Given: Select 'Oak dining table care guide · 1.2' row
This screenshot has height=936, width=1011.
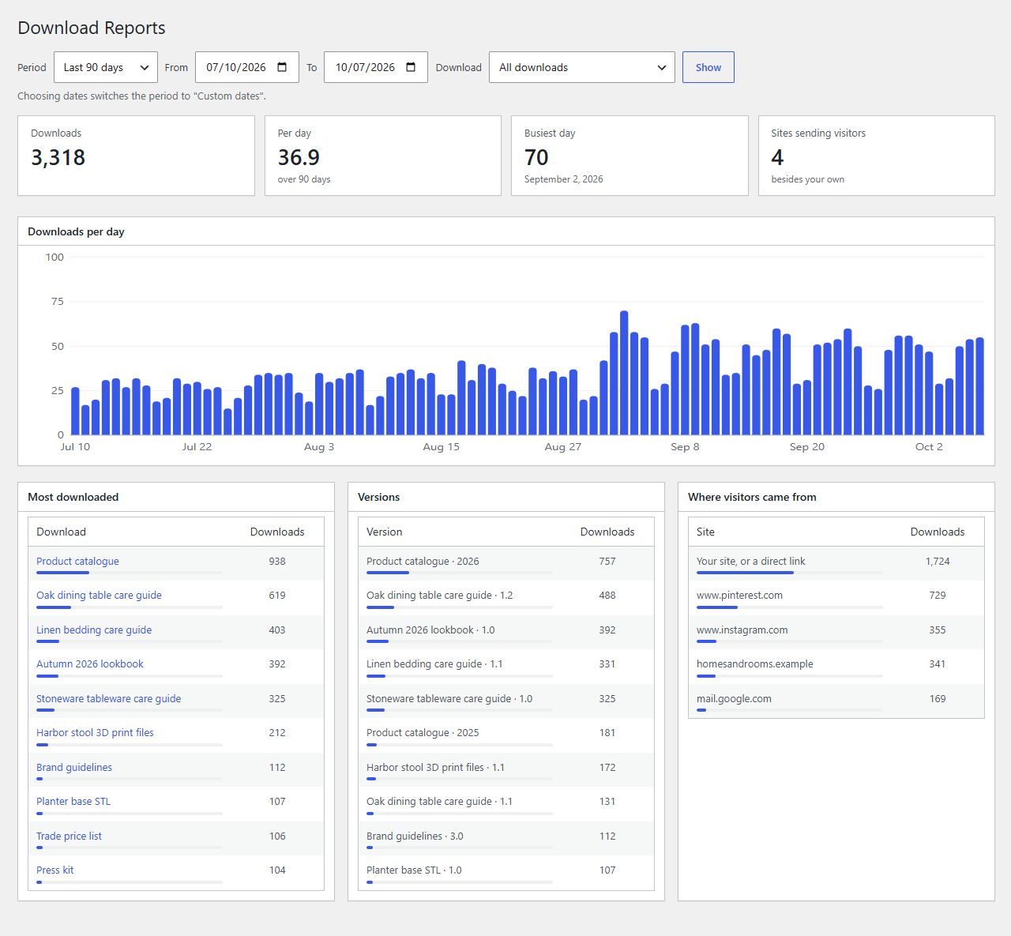Looking at the screenshot, I should 506,598.
